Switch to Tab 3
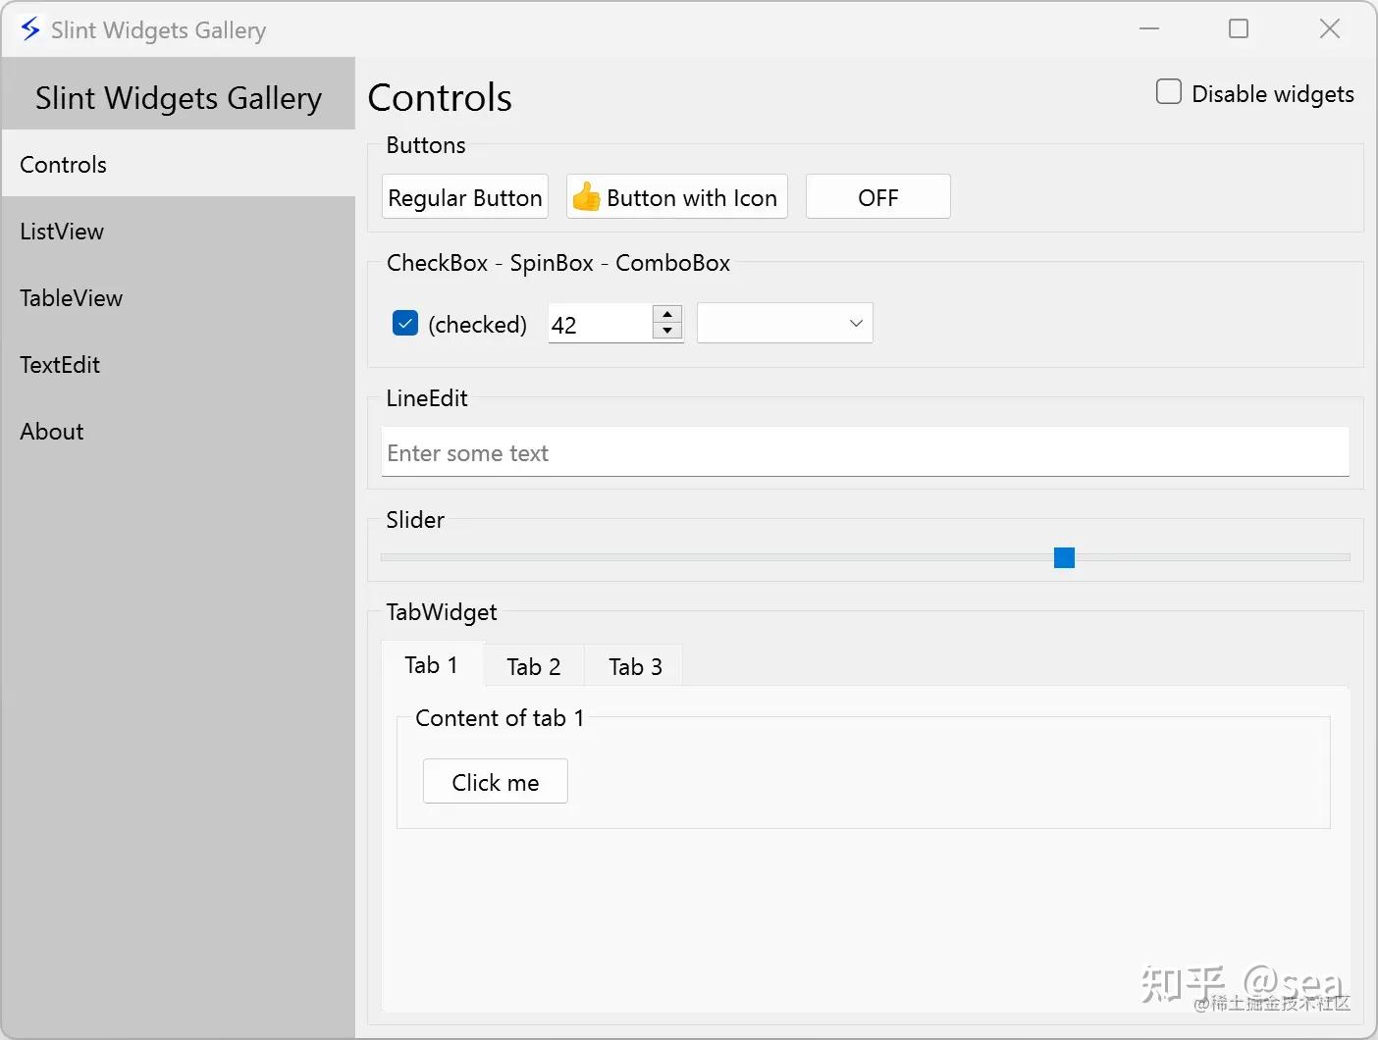This screenshot has height=1040, width=1378. point(635,667)
